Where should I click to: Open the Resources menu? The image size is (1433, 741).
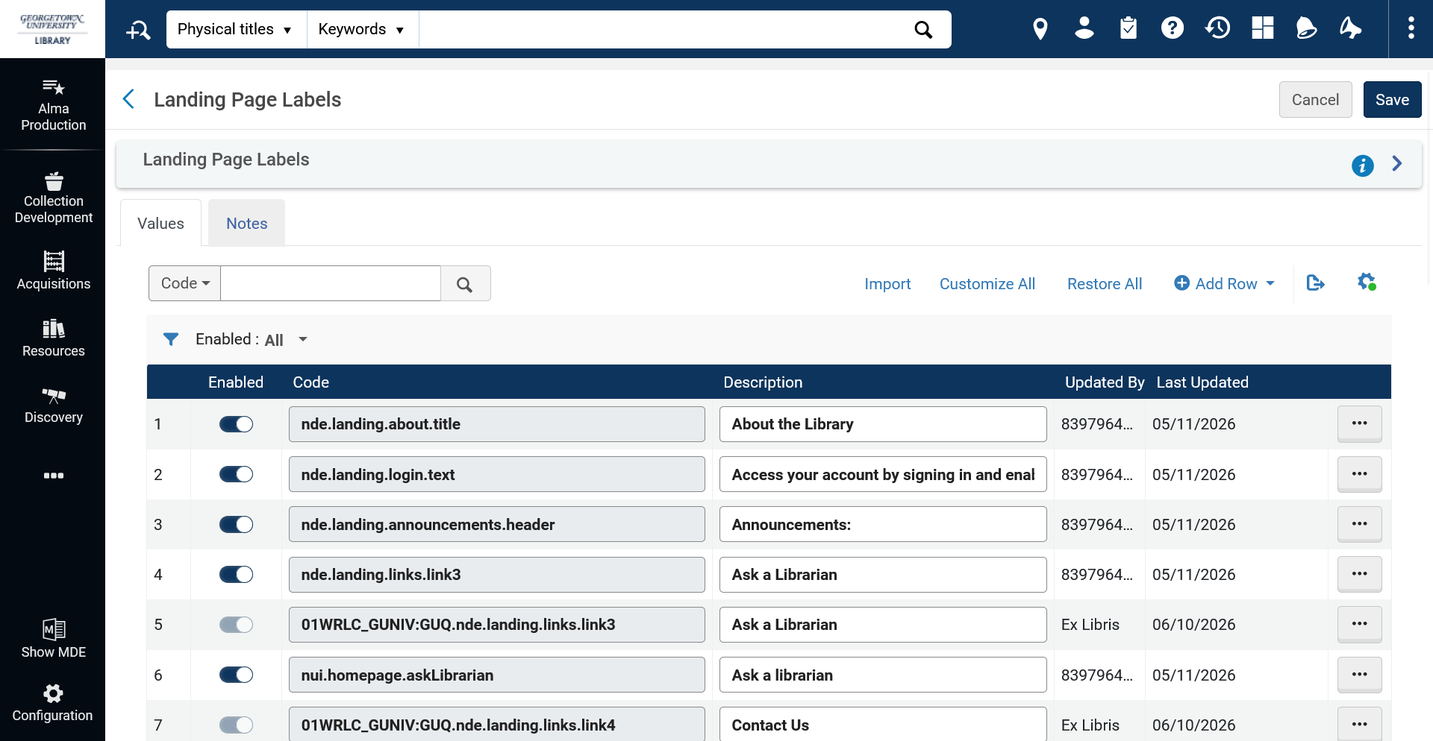click(53, 338)
